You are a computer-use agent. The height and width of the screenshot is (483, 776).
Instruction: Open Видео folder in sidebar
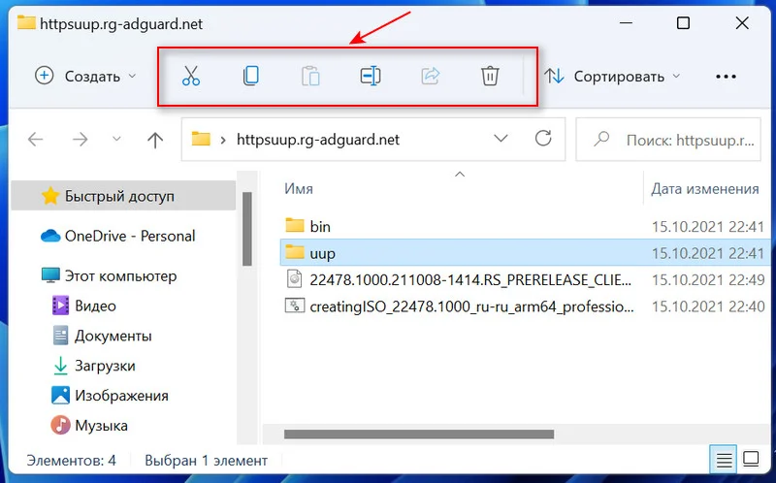(84, 306)
